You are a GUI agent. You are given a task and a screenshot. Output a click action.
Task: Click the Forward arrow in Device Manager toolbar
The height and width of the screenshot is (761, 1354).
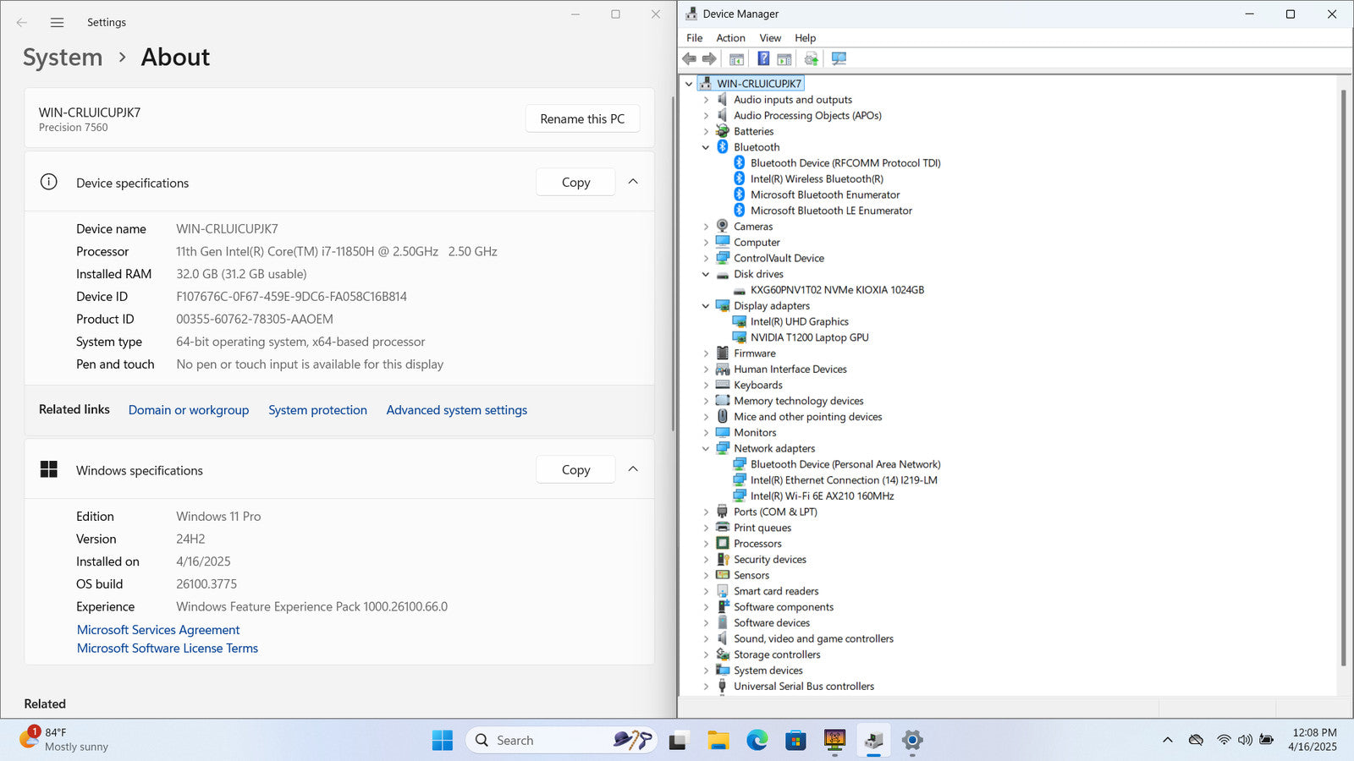tap(709, 58)
